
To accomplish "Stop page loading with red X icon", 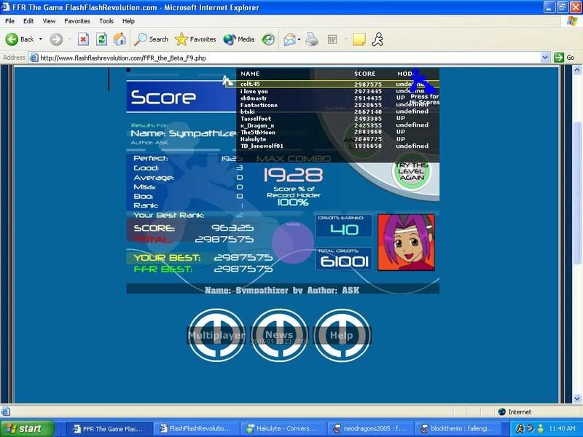I will [83, 39].
